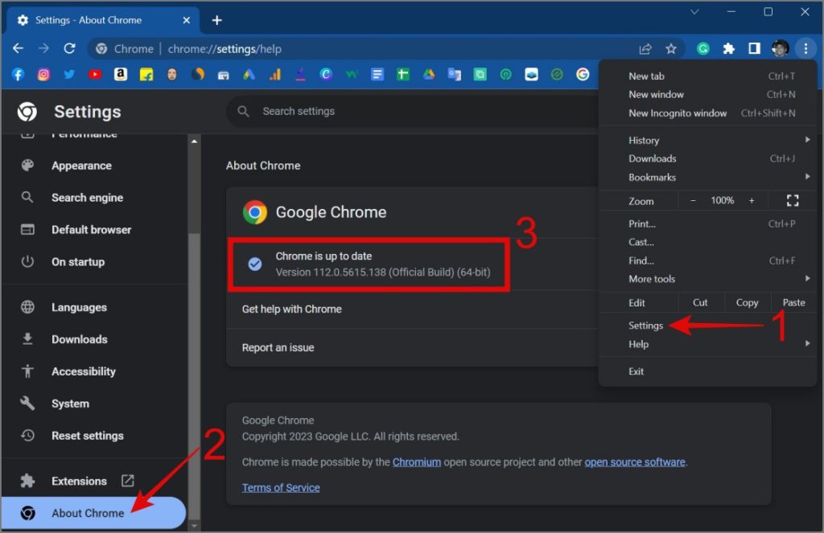Open the YouTube bookmark icon
This screenshot has width=824, height=533.
pyautogui.click(x=95, y=75)
